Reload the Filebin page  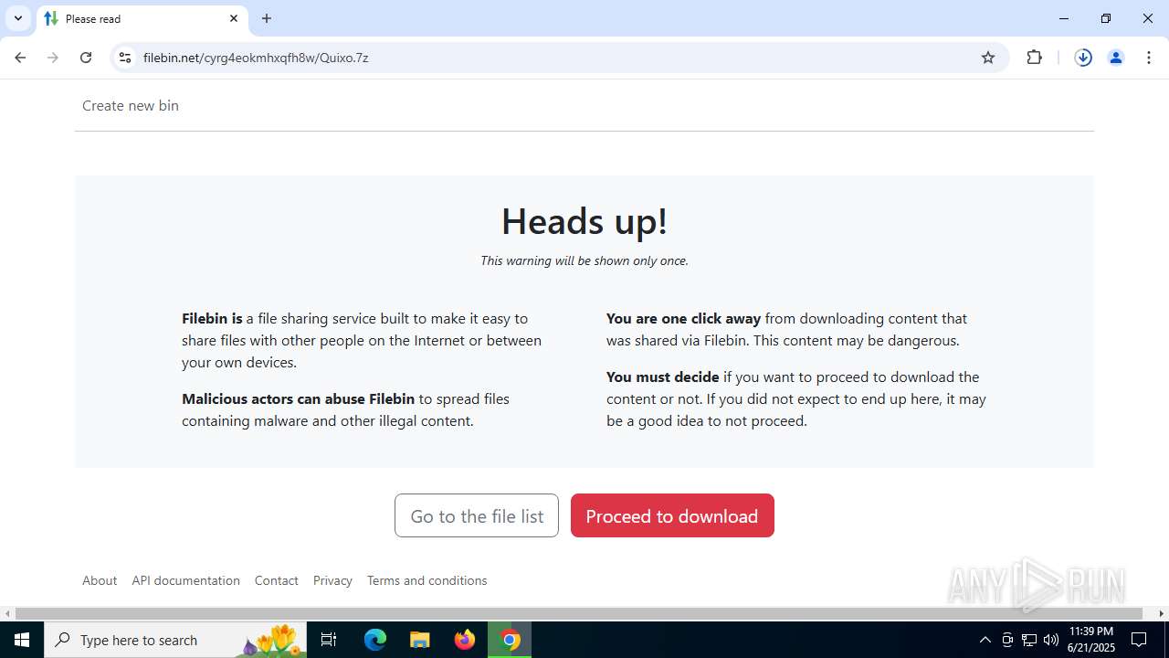click(x=86, y=58)
